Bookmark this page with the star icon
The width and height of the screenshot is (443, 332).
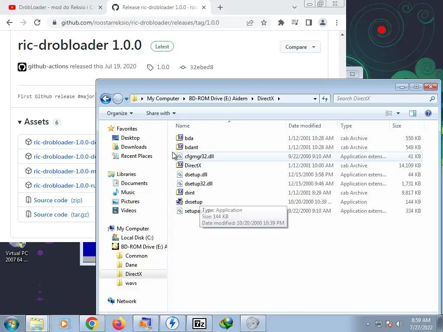click(x=264, y=22)
